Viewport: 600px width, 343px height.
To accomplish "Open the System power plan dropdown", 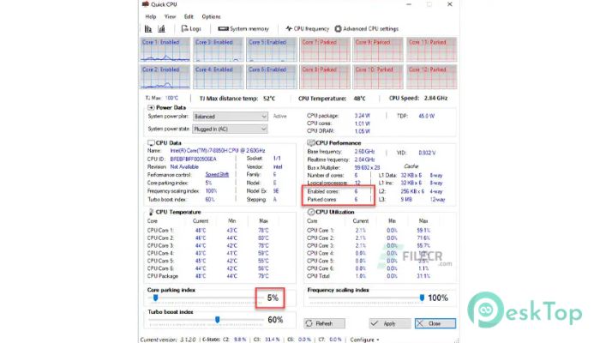I will tap(230, 117).
